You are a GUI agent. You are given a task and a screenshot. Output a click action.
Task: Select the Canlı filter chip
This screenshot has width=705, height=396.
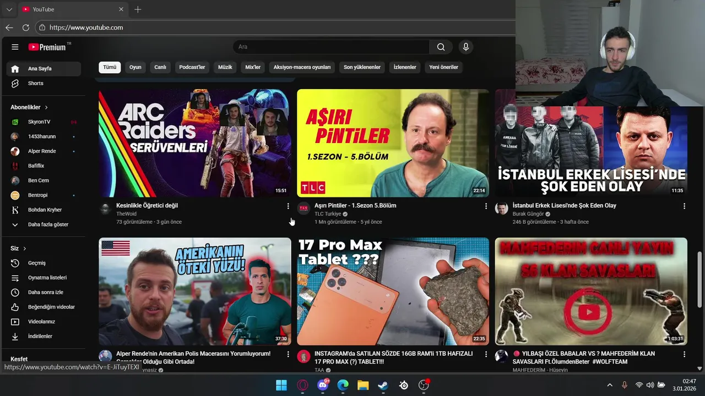point(160,67)
